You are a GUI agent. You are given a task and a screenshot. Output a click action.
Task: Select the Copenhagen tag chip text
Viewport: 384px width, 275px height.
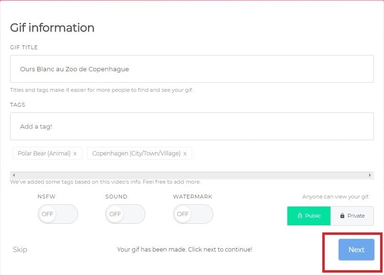pos(136,154)
